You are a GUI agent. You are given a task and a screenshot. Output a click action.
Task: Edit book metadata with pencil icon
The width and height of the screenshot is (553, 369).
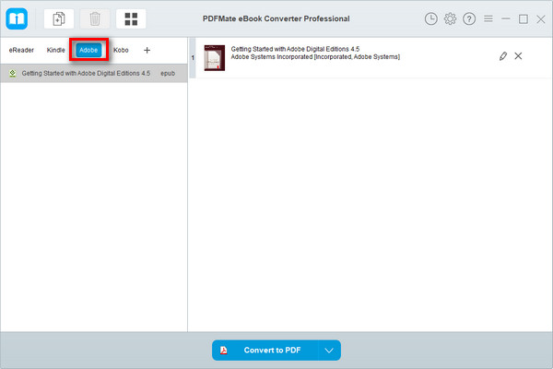coord(503,56)
